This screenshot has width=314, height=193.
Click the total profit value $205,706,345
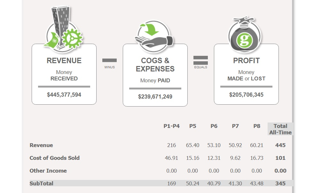246,95
